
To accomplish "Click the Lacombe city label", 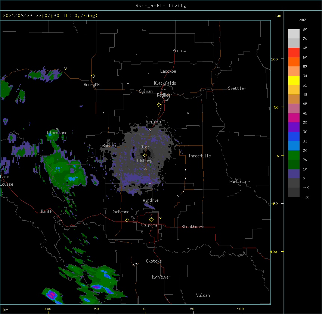I will coord(168,71).
